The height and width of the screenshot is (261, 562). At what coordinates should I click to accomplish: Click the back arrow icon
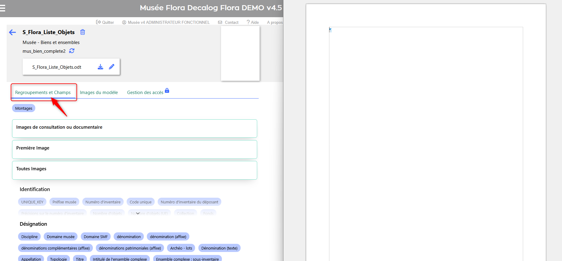click(12, 32)
